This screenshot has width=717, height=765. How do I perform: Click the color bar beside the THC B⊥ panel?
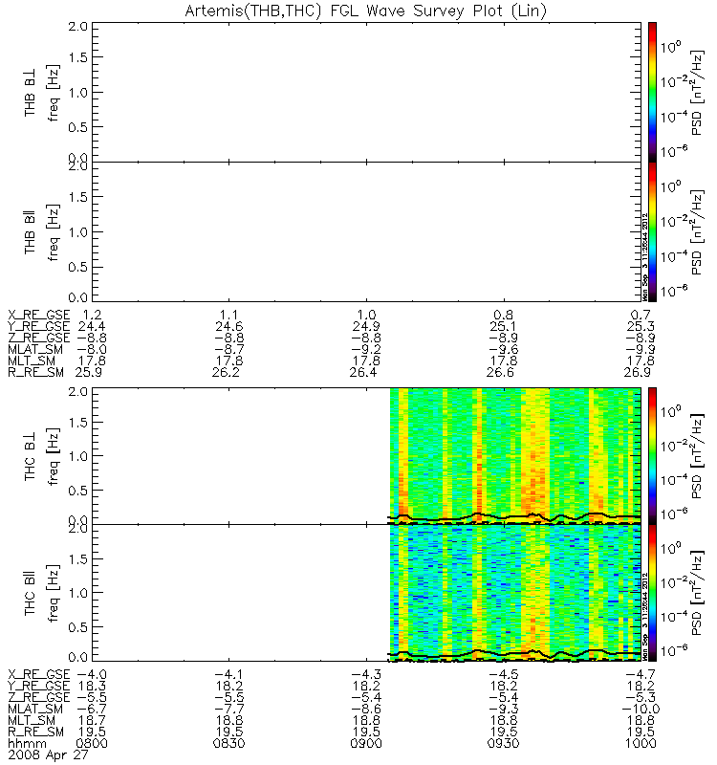click(652, 456)
